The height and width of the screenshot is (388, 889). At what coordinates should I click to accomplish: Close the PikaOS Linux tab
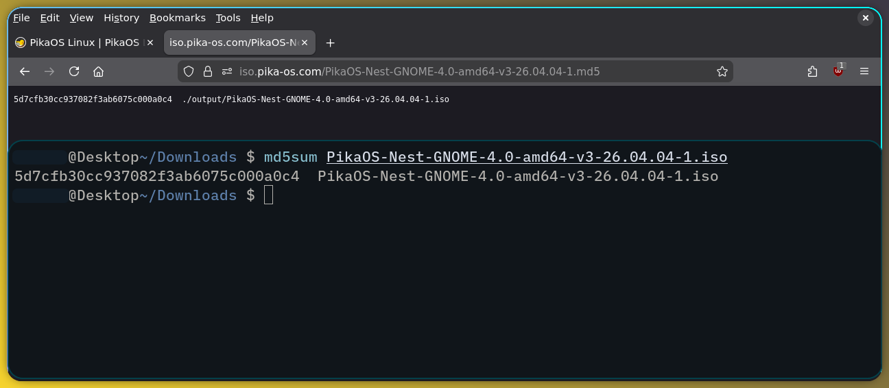[x=150, y=43]
